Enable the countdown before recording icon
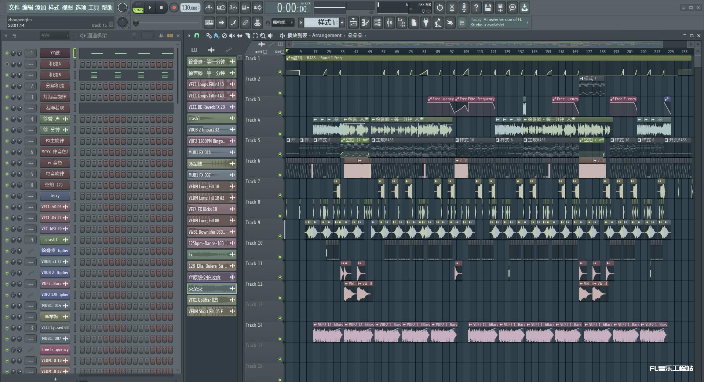Viewport: 704px width, 382px height. tap(233, 7)
